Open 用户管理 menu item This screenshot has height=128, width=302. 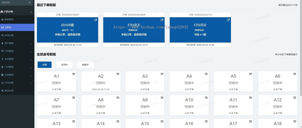click(17, 43)
